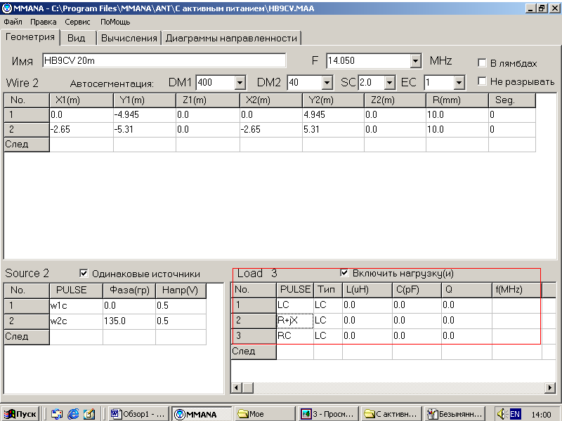Click the EN language indicator

pyautogui.click(x=515, y=414)
